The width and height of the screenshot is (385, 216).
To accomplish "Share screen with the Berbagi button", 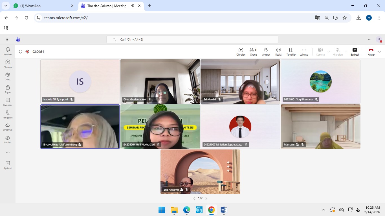I will [x=355, y=51].
